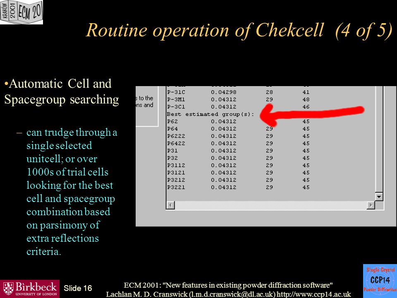Select the P64 spacegroup row

pos(238,129)
